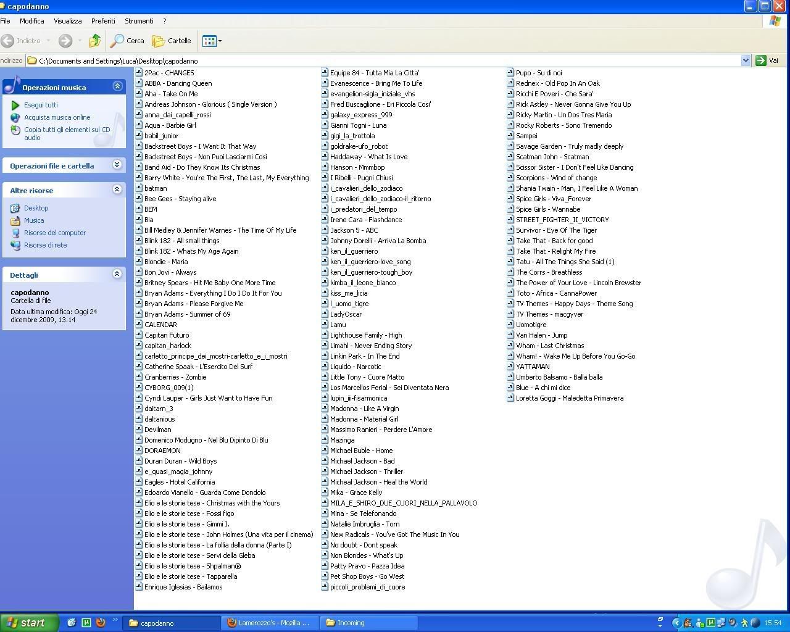Image resolution: width=790 pixels, height=632 pixels.
Task: Click the forward navigation arrow
Action: (x=65, y=41)
